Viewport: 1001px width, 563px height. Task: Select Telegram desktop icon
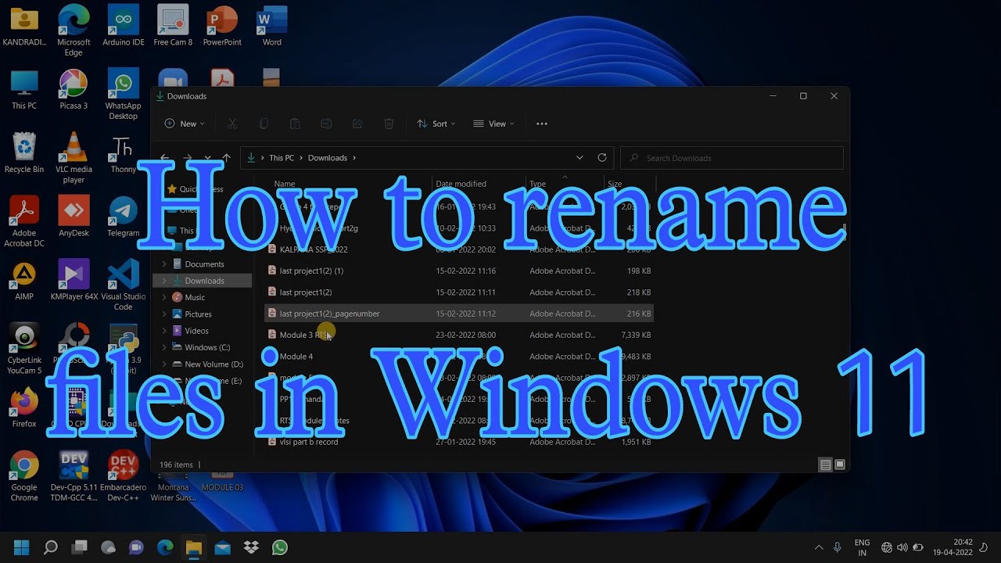(124, 217)
